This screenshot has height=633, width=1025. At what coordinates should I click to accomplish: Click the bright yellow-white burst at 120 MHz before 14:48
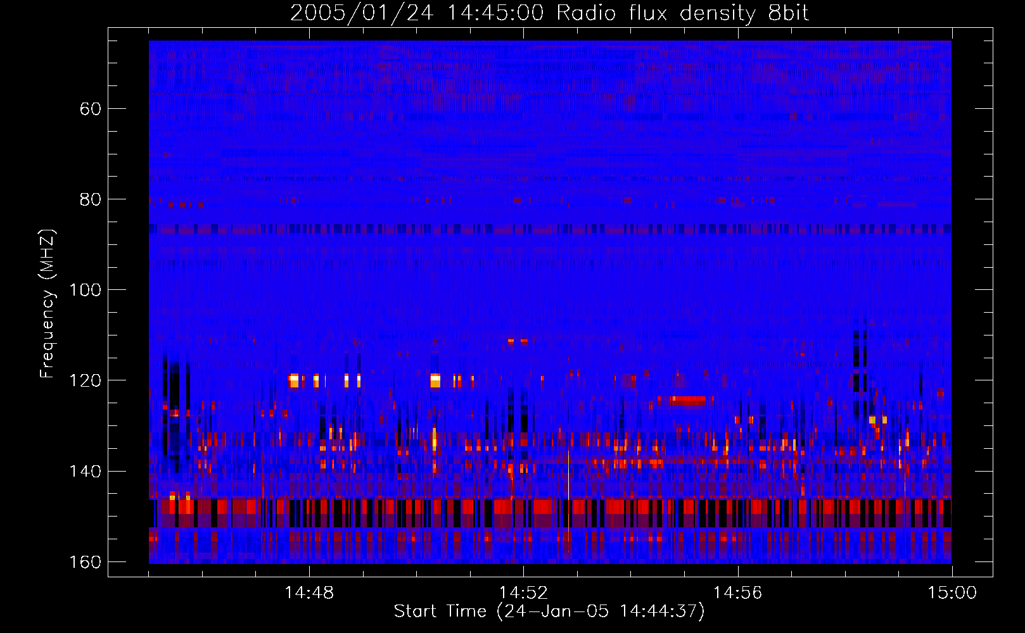[x=293, y=380]
